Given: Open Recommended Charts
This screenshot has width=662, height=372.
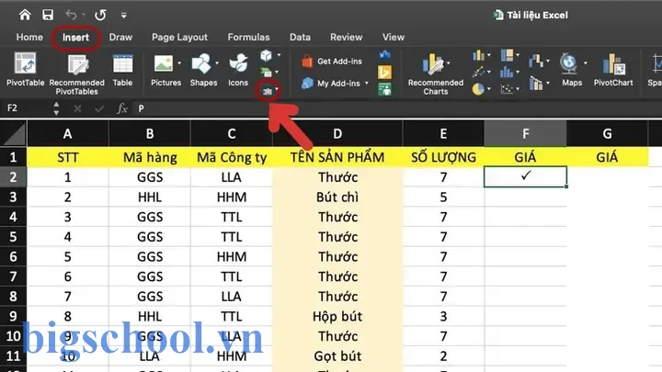Looking at the screenshot, I should (x=435, y=74).
